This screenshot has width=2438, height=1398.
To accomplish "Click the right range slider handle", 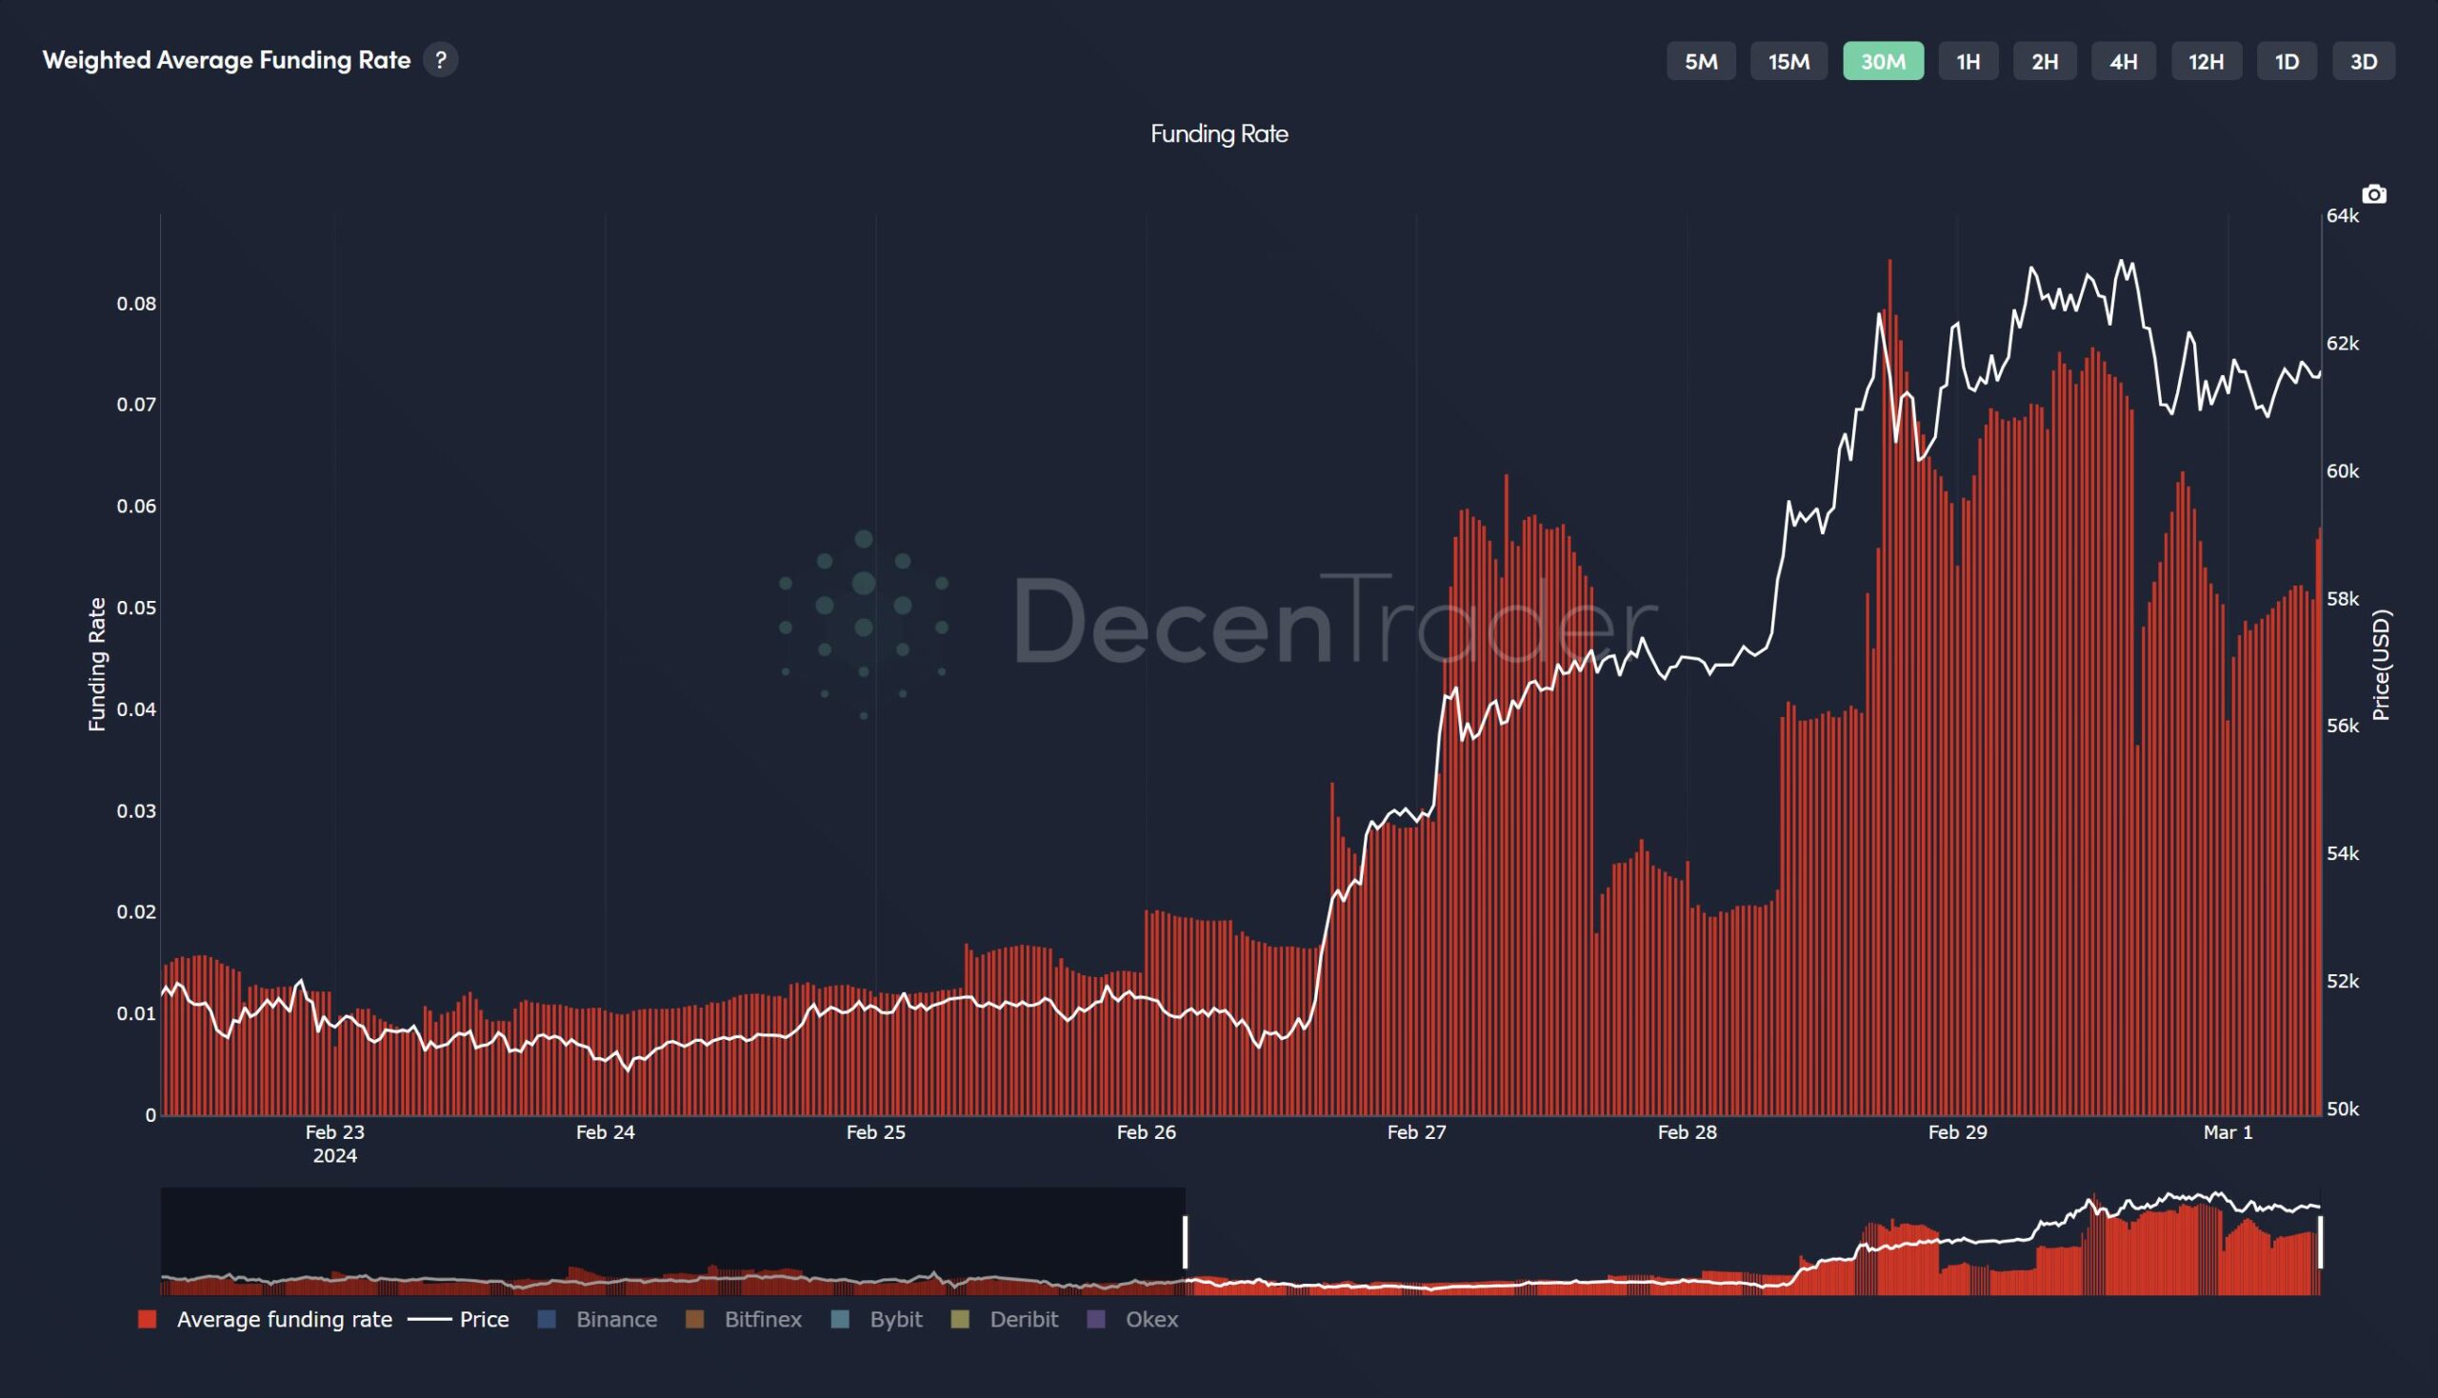I will [2320, 1242].
